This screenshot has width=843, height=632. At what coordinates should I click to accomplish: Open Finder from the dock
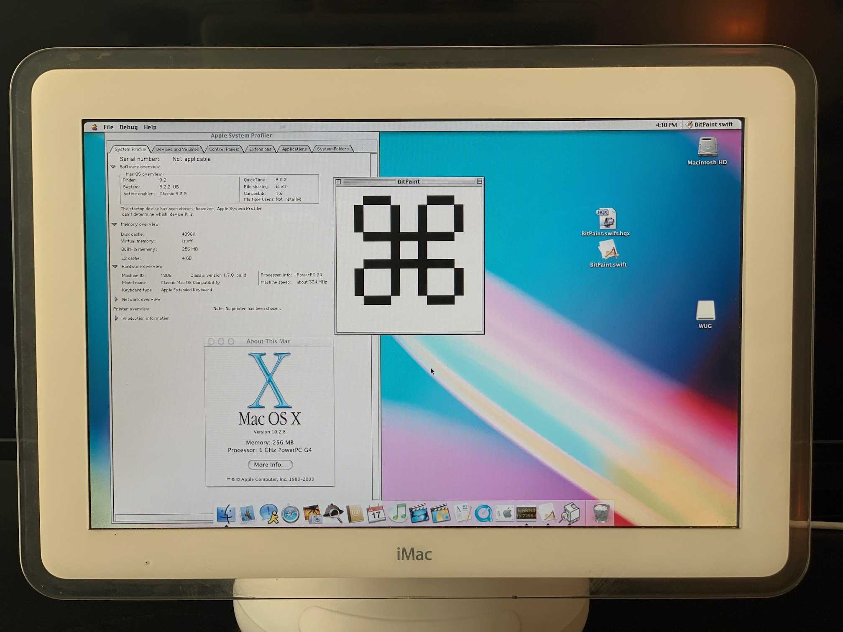coord(226,513)
